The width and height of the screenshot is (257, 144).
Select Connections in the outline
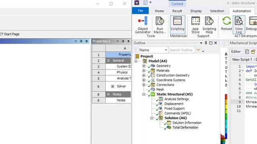[165, 85]
